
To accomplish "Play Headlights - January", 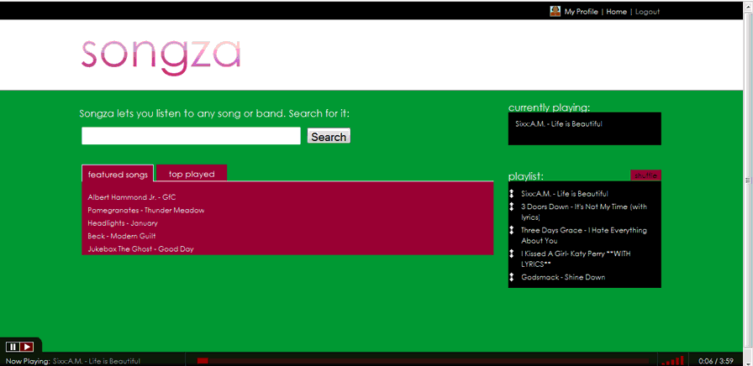I will [123, 223].
